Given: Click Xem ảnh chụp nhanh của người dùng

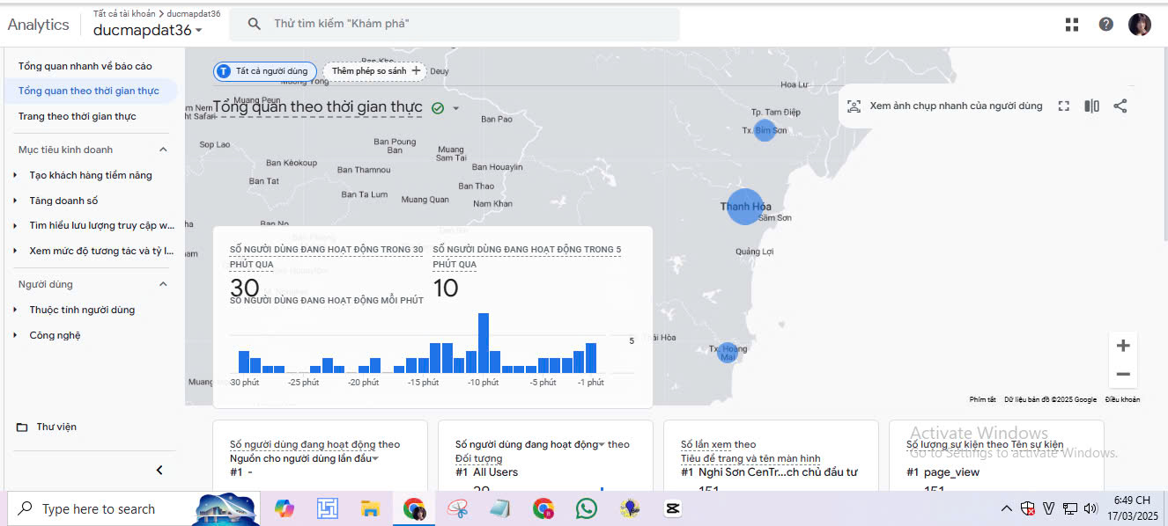Looking at the screenshot, I should point(945,106).
